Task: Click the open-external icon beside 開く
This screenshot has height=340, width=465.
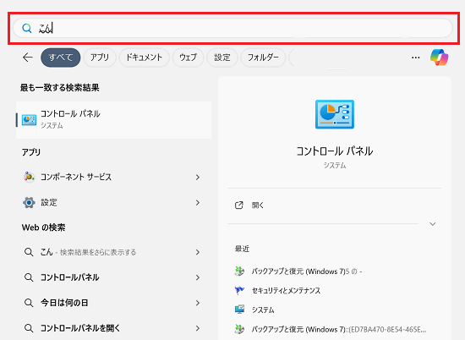Action: (x=239, y=206)
